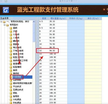
Task: Click the thickness cell showing 18
Action: [44, 70]
